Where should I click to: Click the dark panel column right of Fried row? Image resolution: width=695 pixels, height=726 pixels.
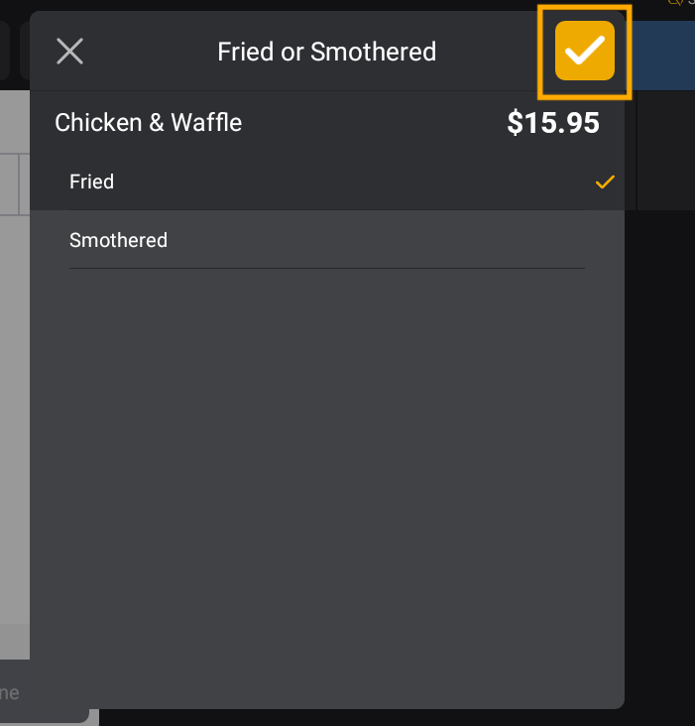point(664,159)
